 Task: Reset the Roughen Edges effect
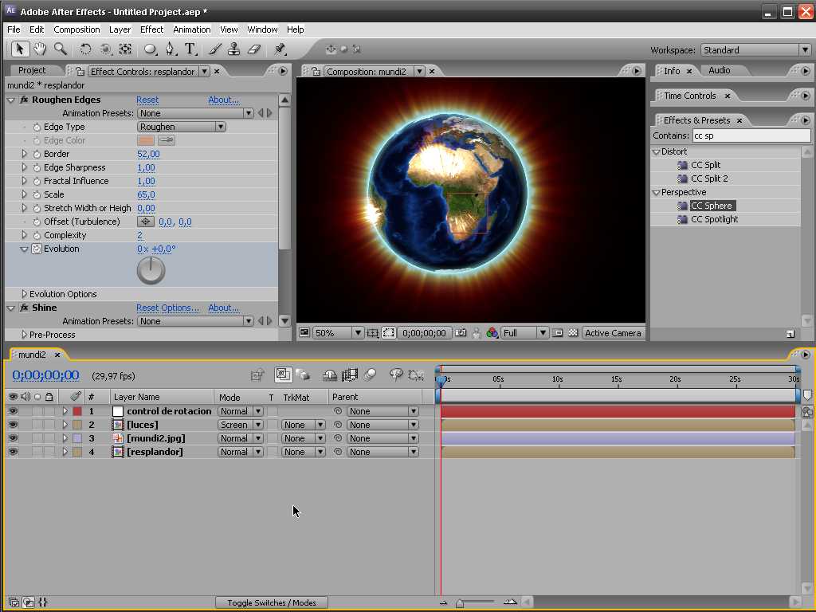[x=147, y=100]
